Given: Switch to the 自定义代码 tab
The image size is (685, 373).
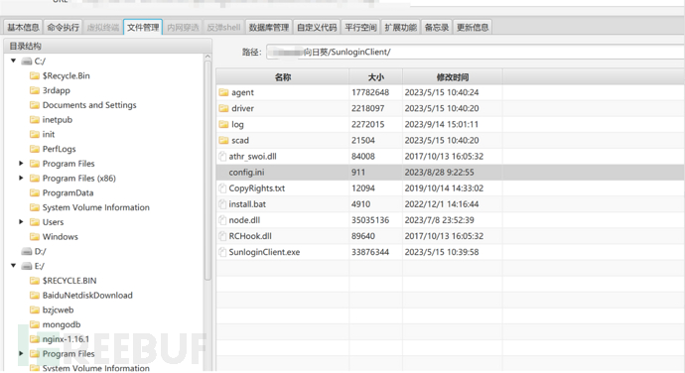Looking at the screenshot, I should [317, 27].
